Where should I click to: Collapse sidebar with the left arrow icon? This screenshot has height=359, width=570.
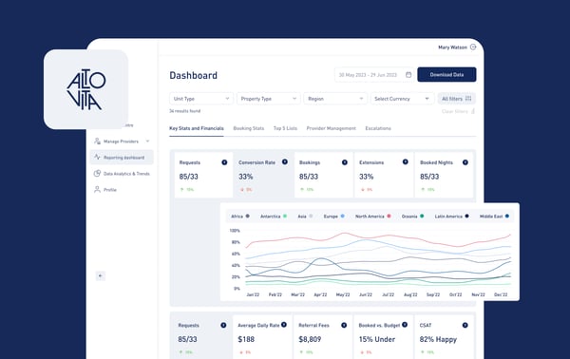coord(101,275)
